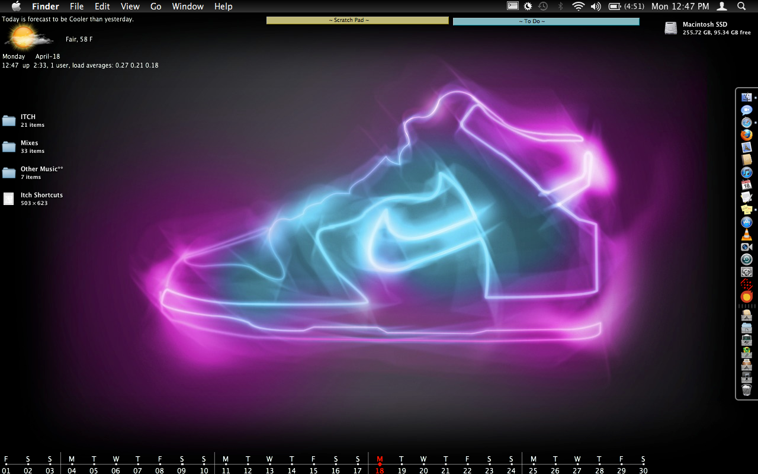Open the Window menu
The image size is (758, 474).
pyautogui.click(x=188, y=7)
